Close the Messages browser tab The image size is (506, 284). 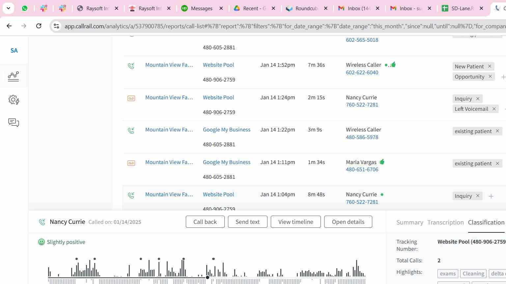coord(221,8)
